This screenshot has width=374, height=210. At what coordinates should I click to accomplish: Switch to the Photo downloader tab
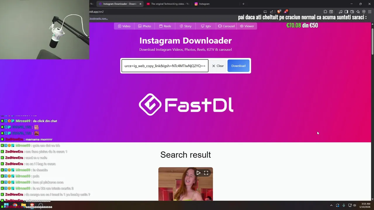click(145, 26)
